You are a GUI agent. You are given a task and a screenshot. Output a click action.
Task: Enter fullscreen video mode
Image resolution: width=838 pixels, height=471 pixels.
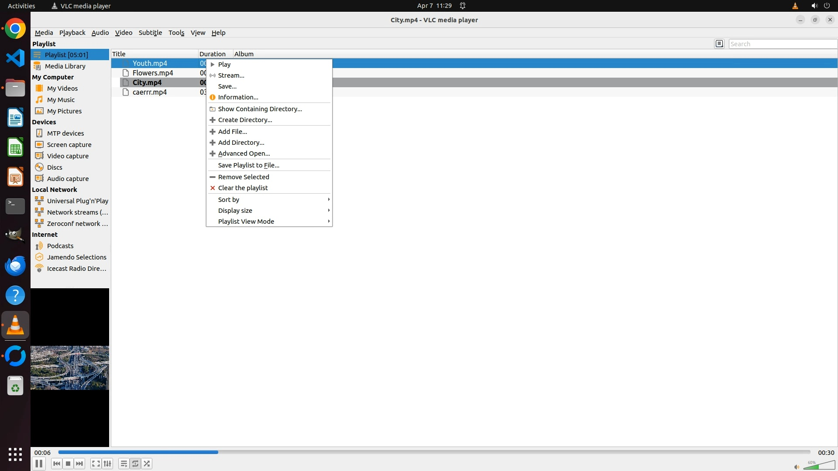click(x=96, y=464)
